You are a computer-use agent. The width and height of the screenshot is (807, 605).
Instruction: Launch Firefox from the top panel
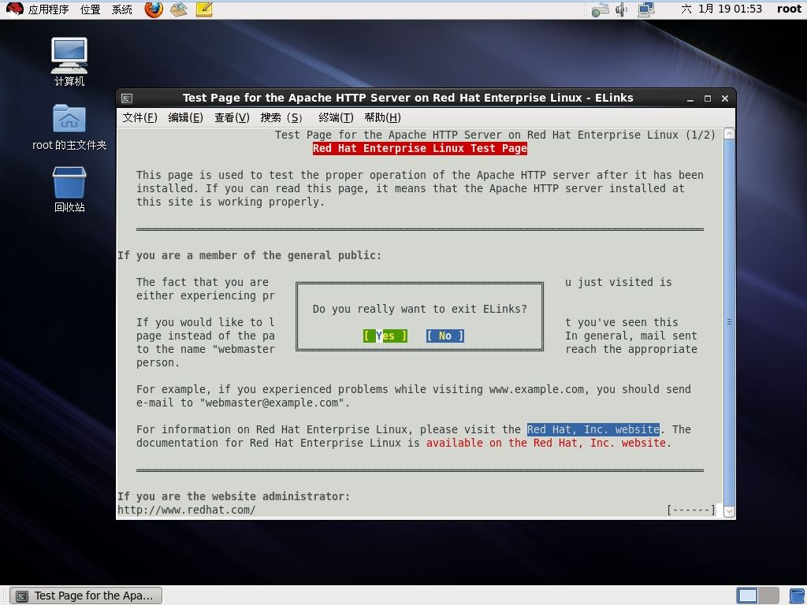click(x=154, y=9)
